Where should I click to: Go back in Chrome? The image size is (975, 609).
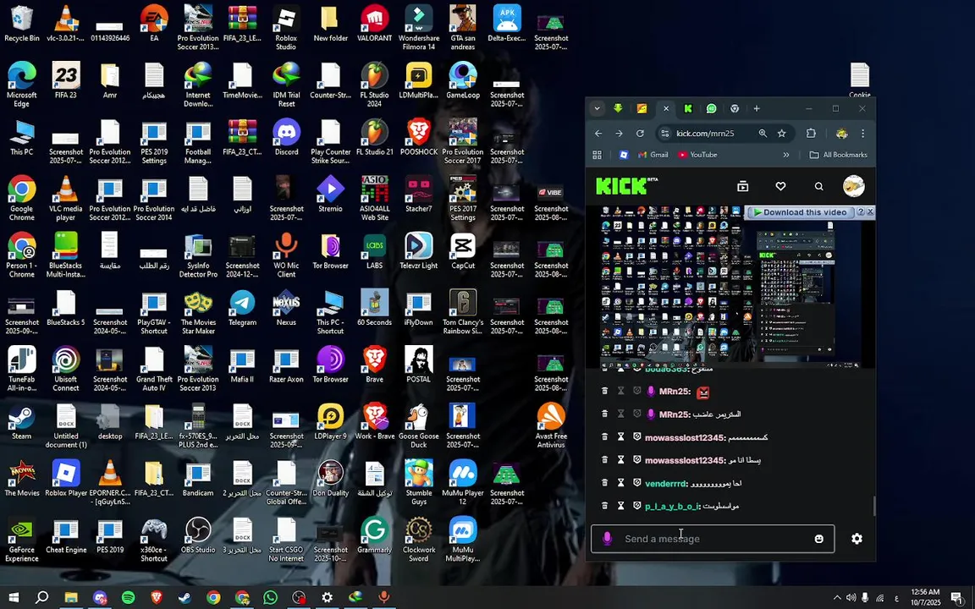click(x=598, y=134)
